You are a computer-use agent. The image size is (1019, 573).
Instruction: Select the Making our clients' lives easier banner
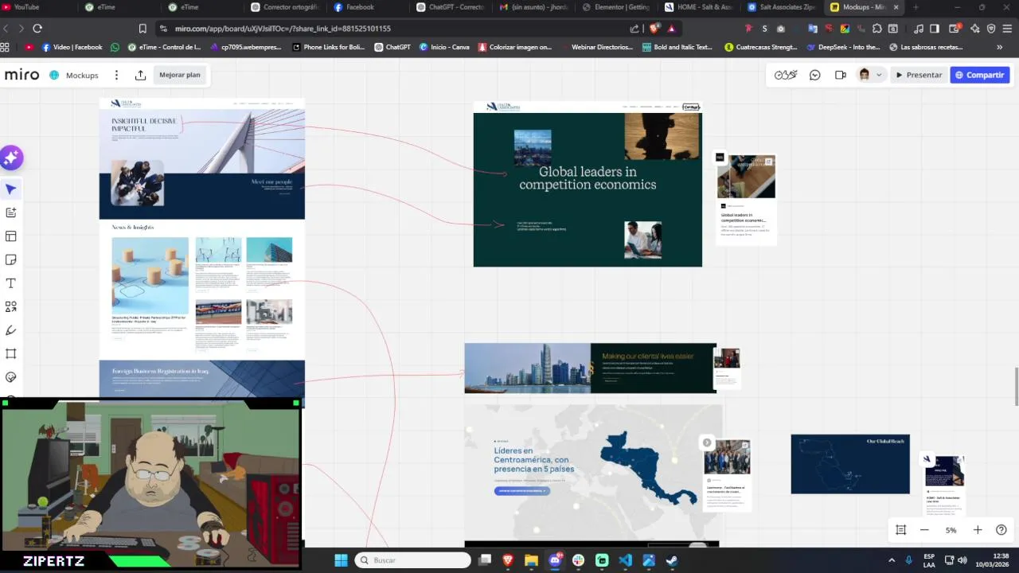[590, 368]
